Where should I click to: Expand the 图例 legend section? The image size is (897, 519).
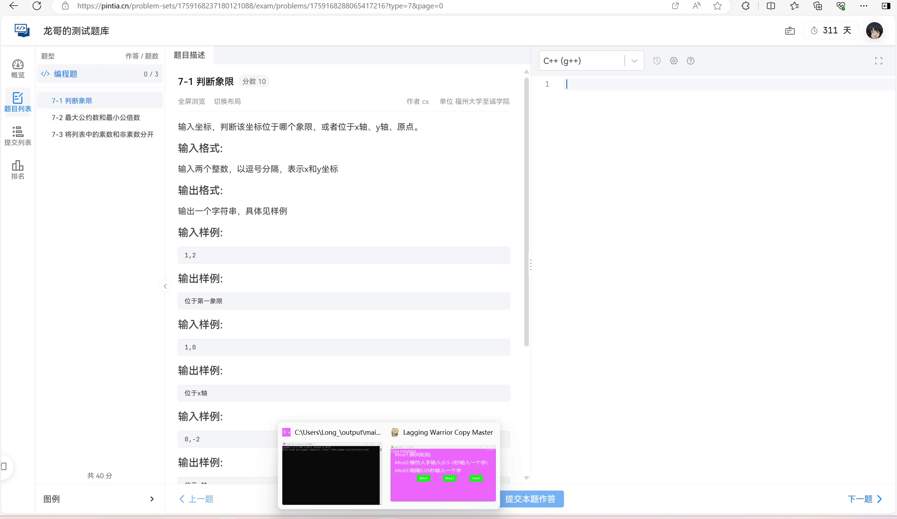[x=152, y=499]
